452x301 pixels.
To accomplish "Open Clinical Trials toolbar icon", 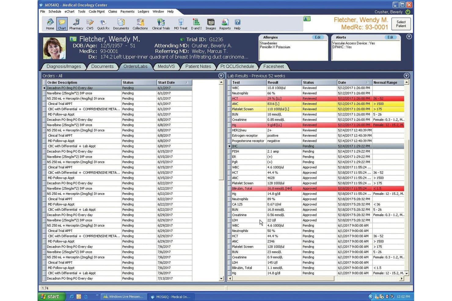I will (x=161, y=24).
